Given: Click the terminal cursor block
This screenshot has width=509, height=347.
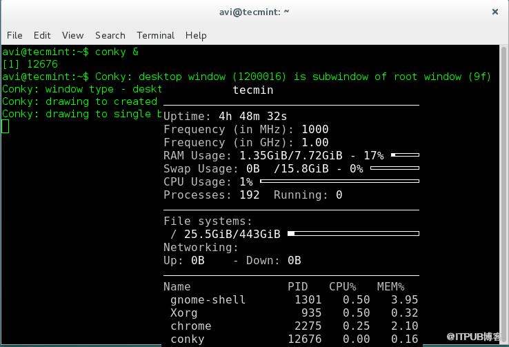Looking at the screenshot, I should 6,126.
